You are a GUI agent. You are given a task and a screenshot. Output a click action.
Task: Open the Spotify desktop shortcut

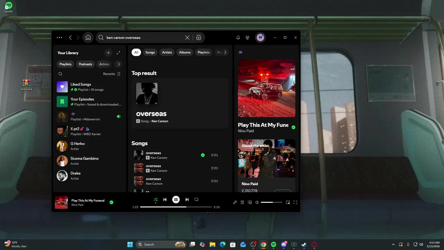coord(9,7)
